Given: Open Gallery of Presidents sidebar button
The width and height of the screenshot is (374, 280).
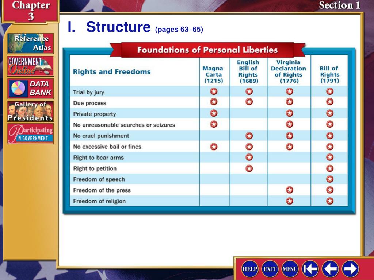Looking at the screenshot, I should point(30,111).
